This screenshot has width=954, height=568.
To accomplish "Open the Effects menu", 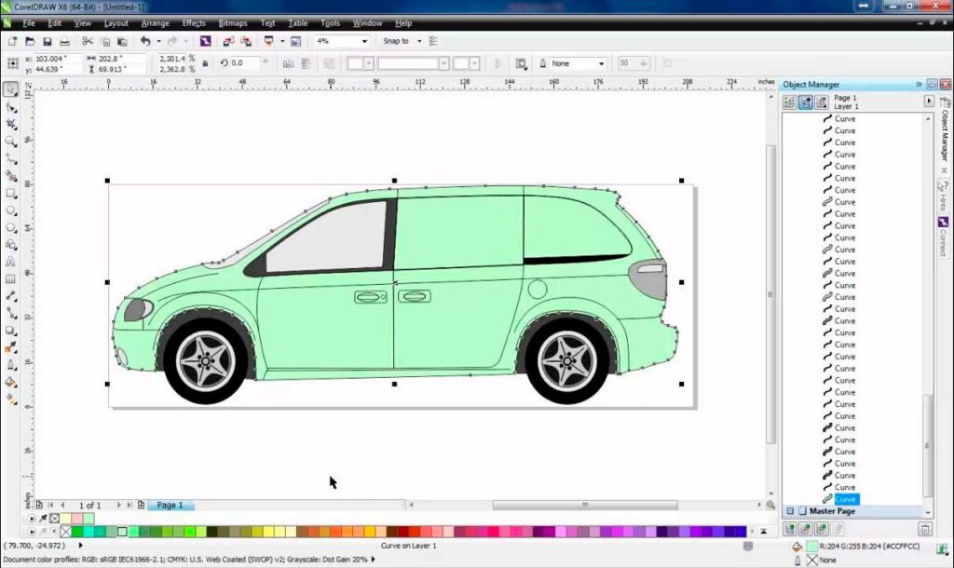I will (194, 22).
